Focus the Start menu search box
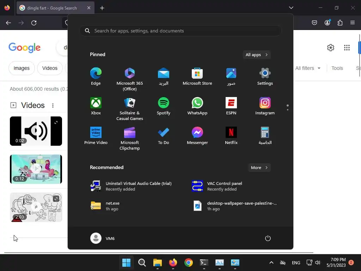Screen dimensions: 361x271 pyautogui.click(x=180, y=31)
